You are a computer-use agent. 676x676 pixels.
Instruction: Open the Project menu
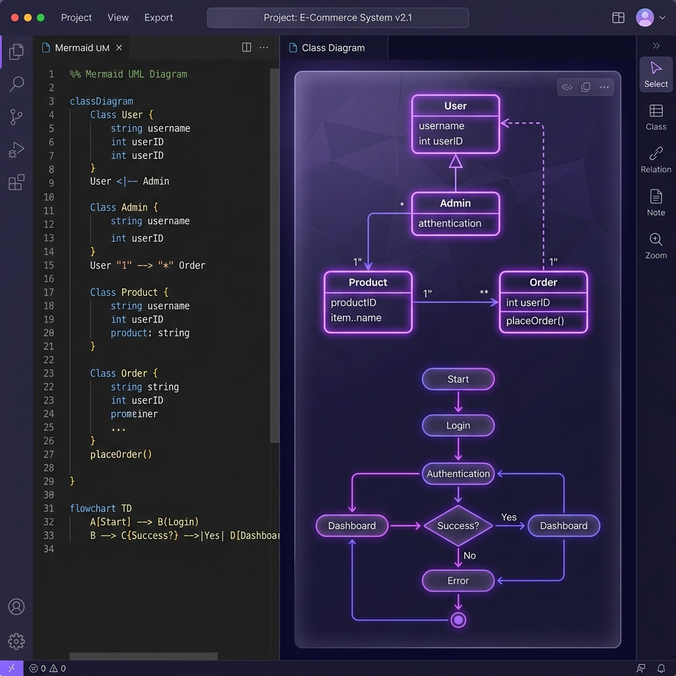[77, 18]
